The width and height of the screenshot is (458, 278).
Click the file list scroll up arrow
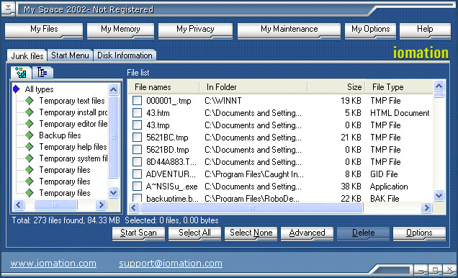coord(439,86)
